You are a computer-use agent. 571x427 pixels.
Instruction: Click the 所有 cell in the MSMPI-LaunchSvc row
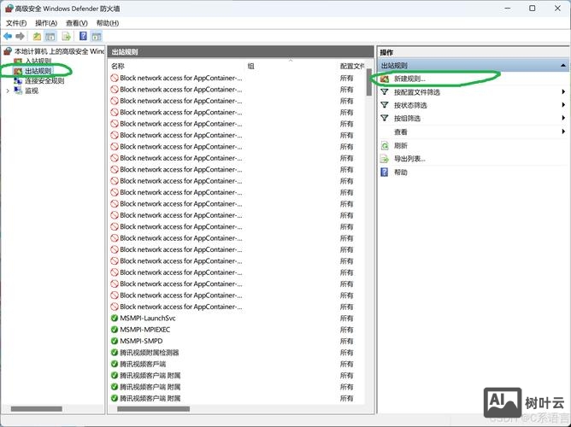346,319
